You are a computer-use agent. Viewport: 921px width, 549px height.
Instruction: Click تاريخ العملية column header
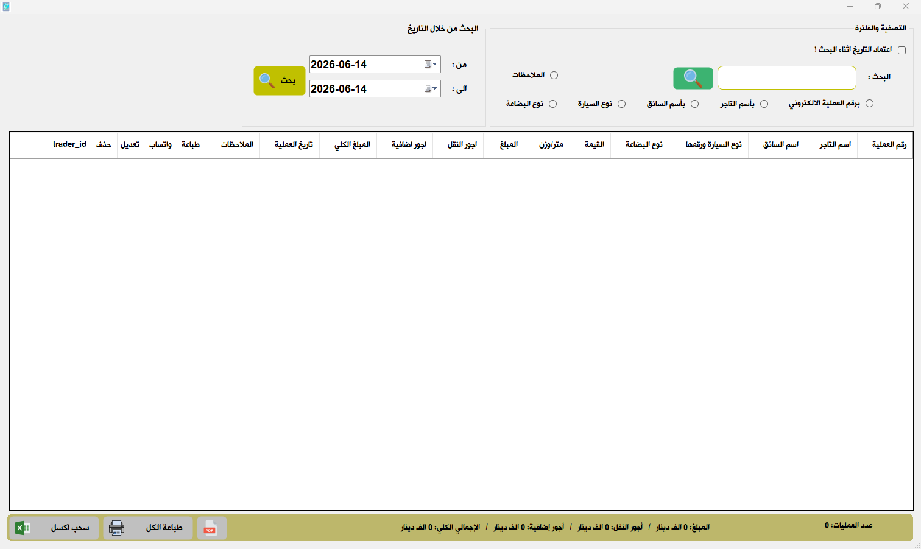[290, 145]
